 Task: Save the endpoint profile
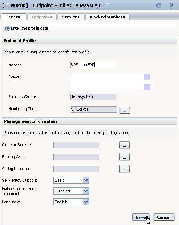coord(141,217)
